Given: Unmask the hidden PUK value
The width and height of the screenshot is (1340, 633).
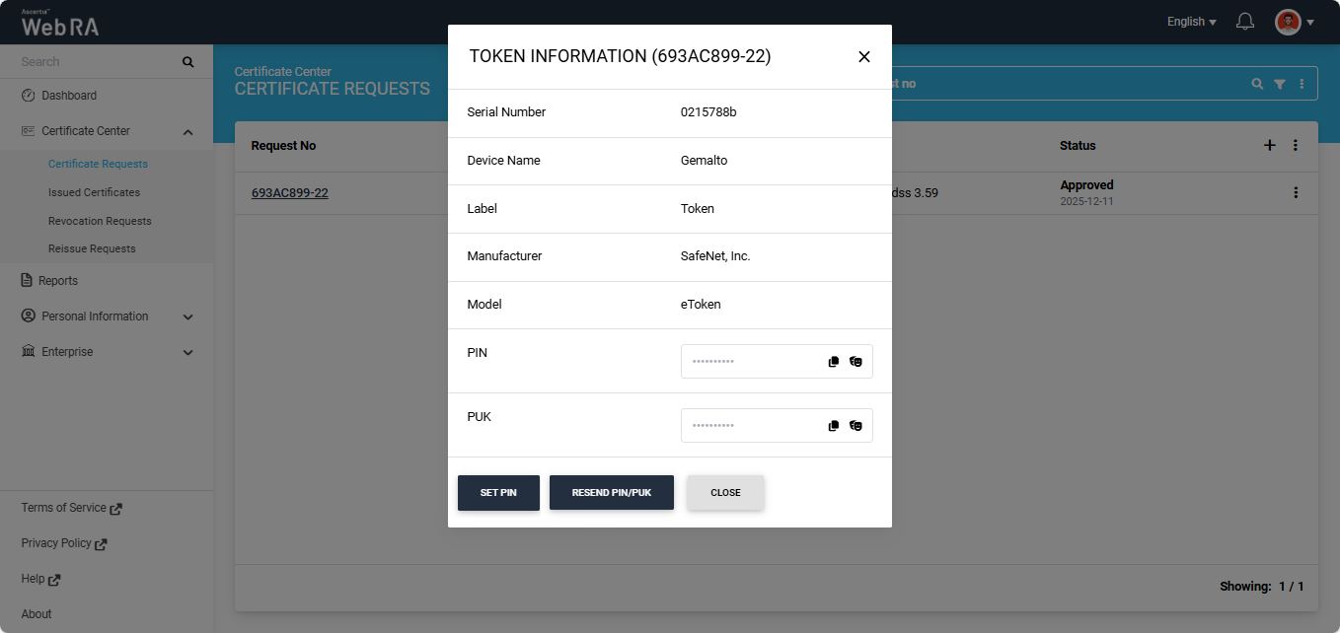Looking at the screenshot, I should click(856, 426).
